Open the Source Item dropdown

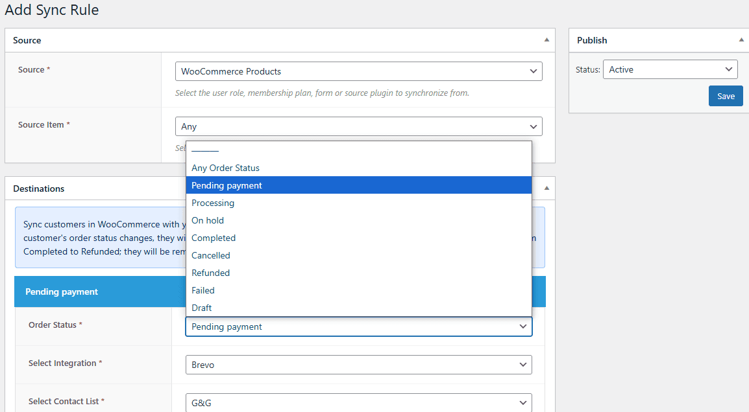(358, 126)
